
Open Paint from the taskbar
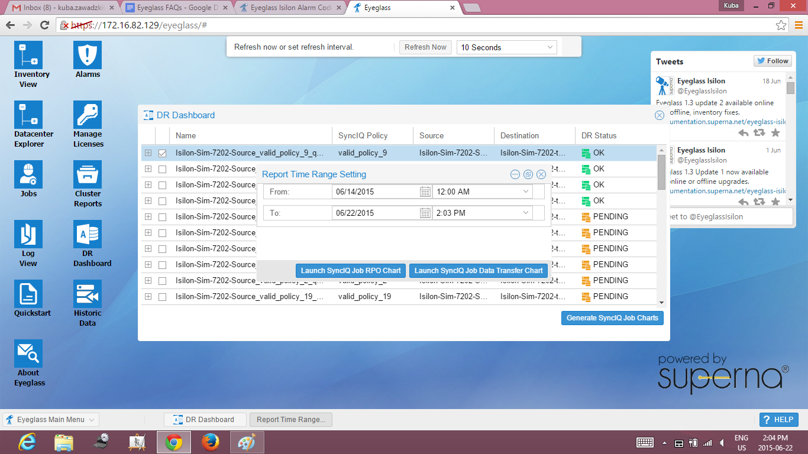[x=246, y=442]
